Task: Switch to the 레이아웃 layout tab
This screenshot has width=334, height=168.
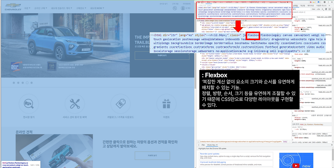Action: 311,5
